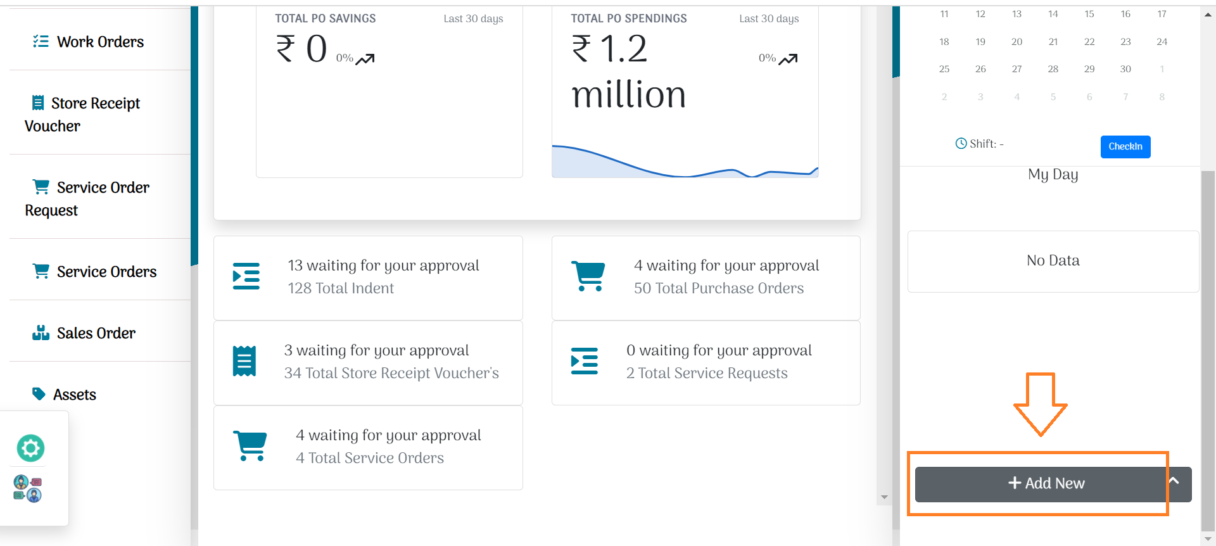Screen dimensions: 1216x546
Task: Open Service Order Request menu item
Action: tap(87, 198)
